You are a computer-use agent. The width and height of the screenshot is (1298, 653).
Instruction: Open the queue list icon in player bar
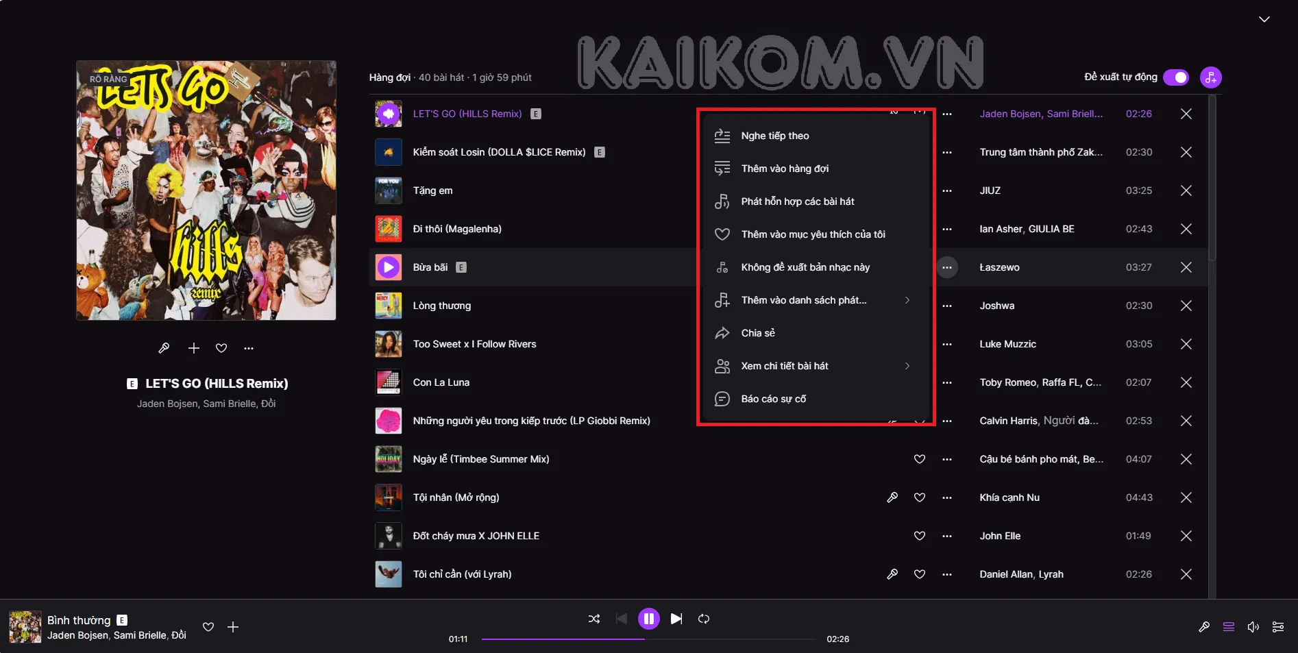point(1228,627)
